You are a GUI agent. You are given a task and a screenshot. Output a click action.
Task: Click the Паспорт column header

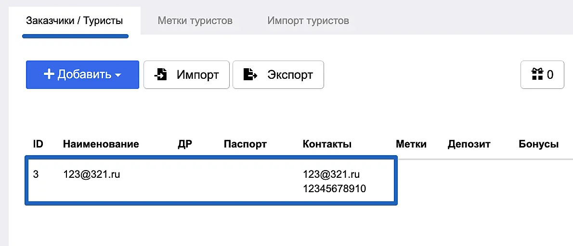pyautogui.click(x=245, y=144)
